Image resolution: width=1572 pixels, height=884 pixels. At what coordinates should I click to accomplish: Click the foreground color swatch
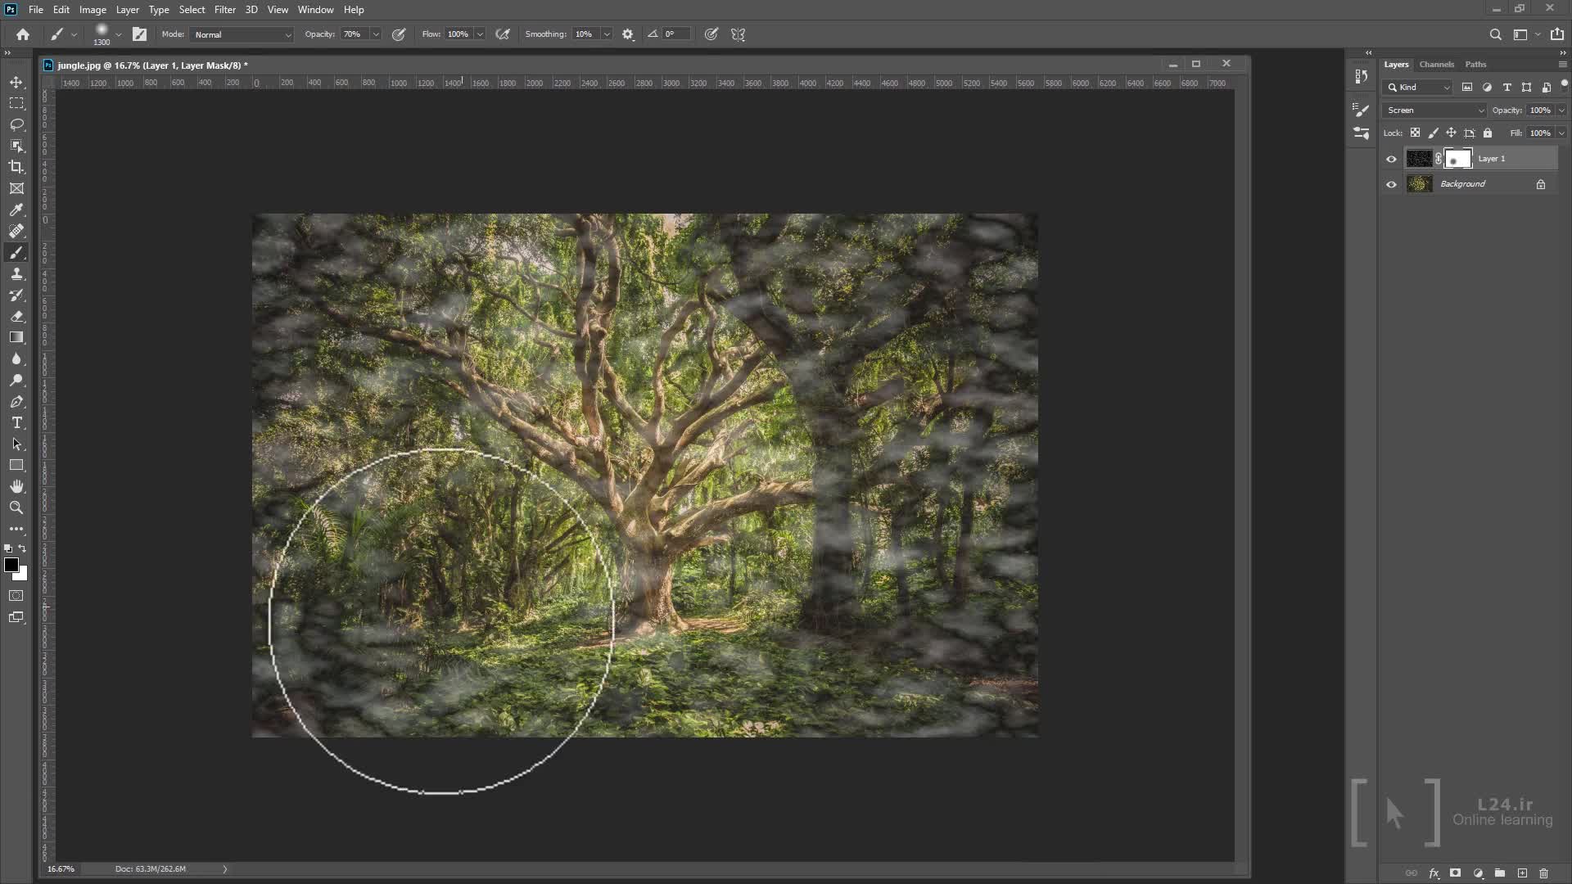(11, 565)
